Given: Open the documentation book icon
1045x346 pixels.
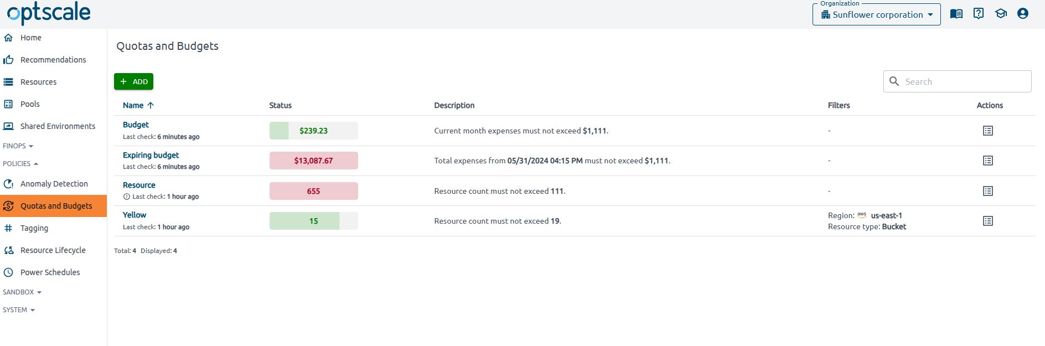Looking at the screenshot, I should point(956,14).
